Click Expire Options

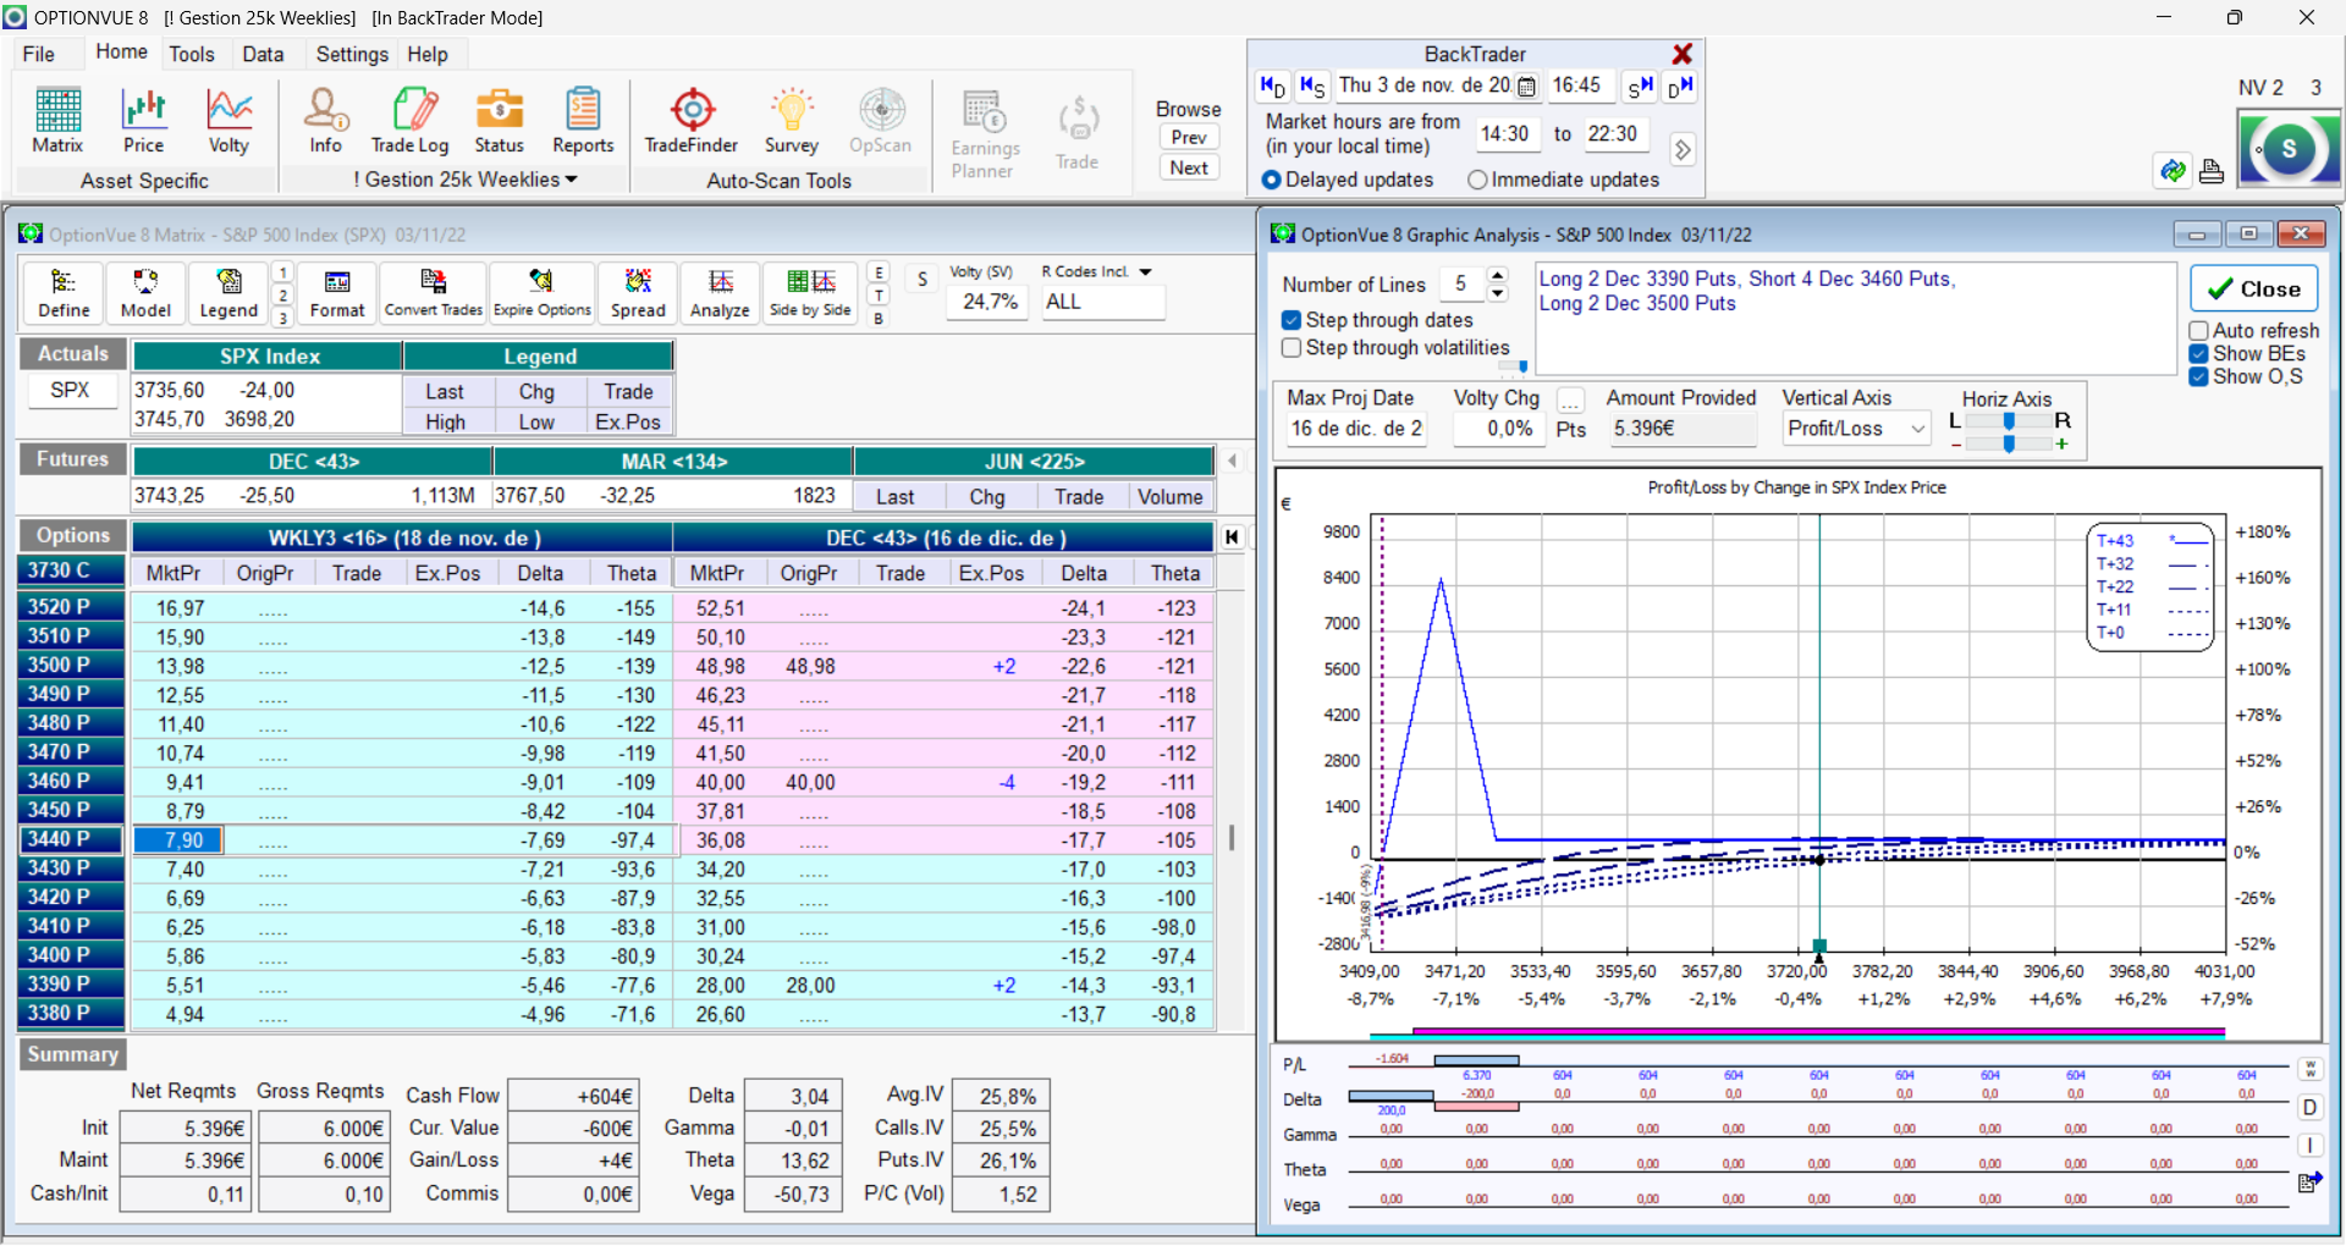click(542, 293)
